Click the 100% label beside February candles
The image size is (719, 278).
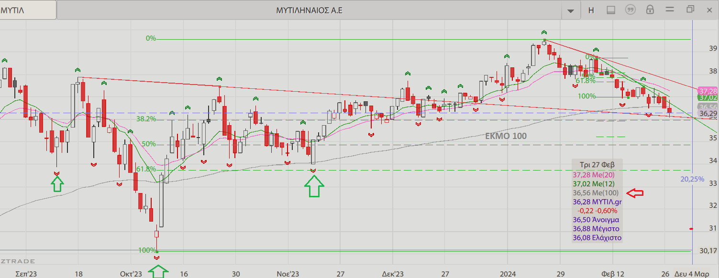(x=586, y=96)
